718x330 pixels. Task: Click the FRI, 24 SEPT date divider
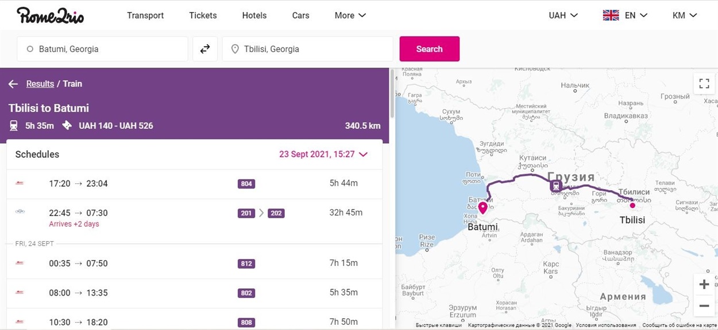(34, 243)
